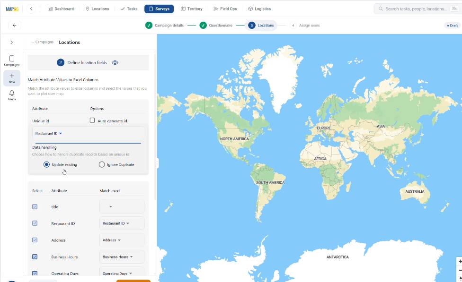The image size is (462, 282).
Task: Uncheck the Business Hours attribute checkbox
Action: coord(35,256)
